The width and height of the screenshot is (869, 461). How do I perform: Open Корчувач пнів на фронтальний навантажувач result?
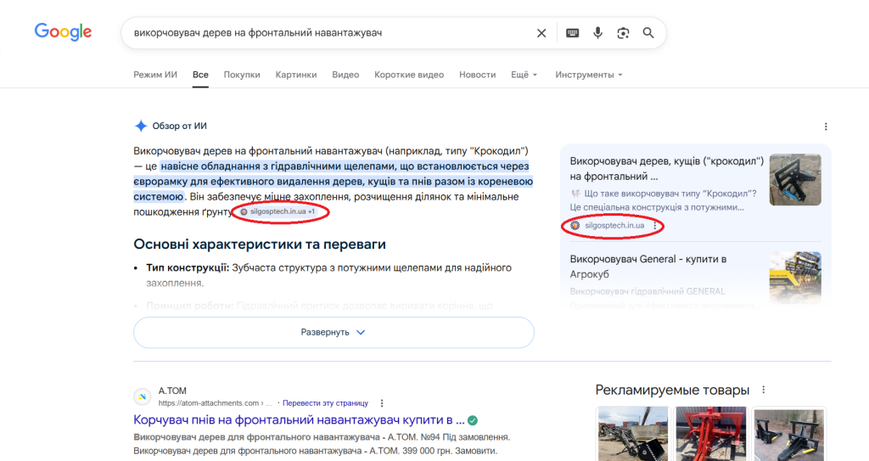coord(299,420)
